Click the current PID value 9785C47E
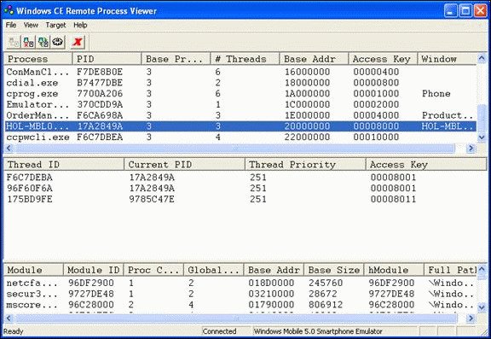Viewport: 491px width, 339px height. (152, 199)
